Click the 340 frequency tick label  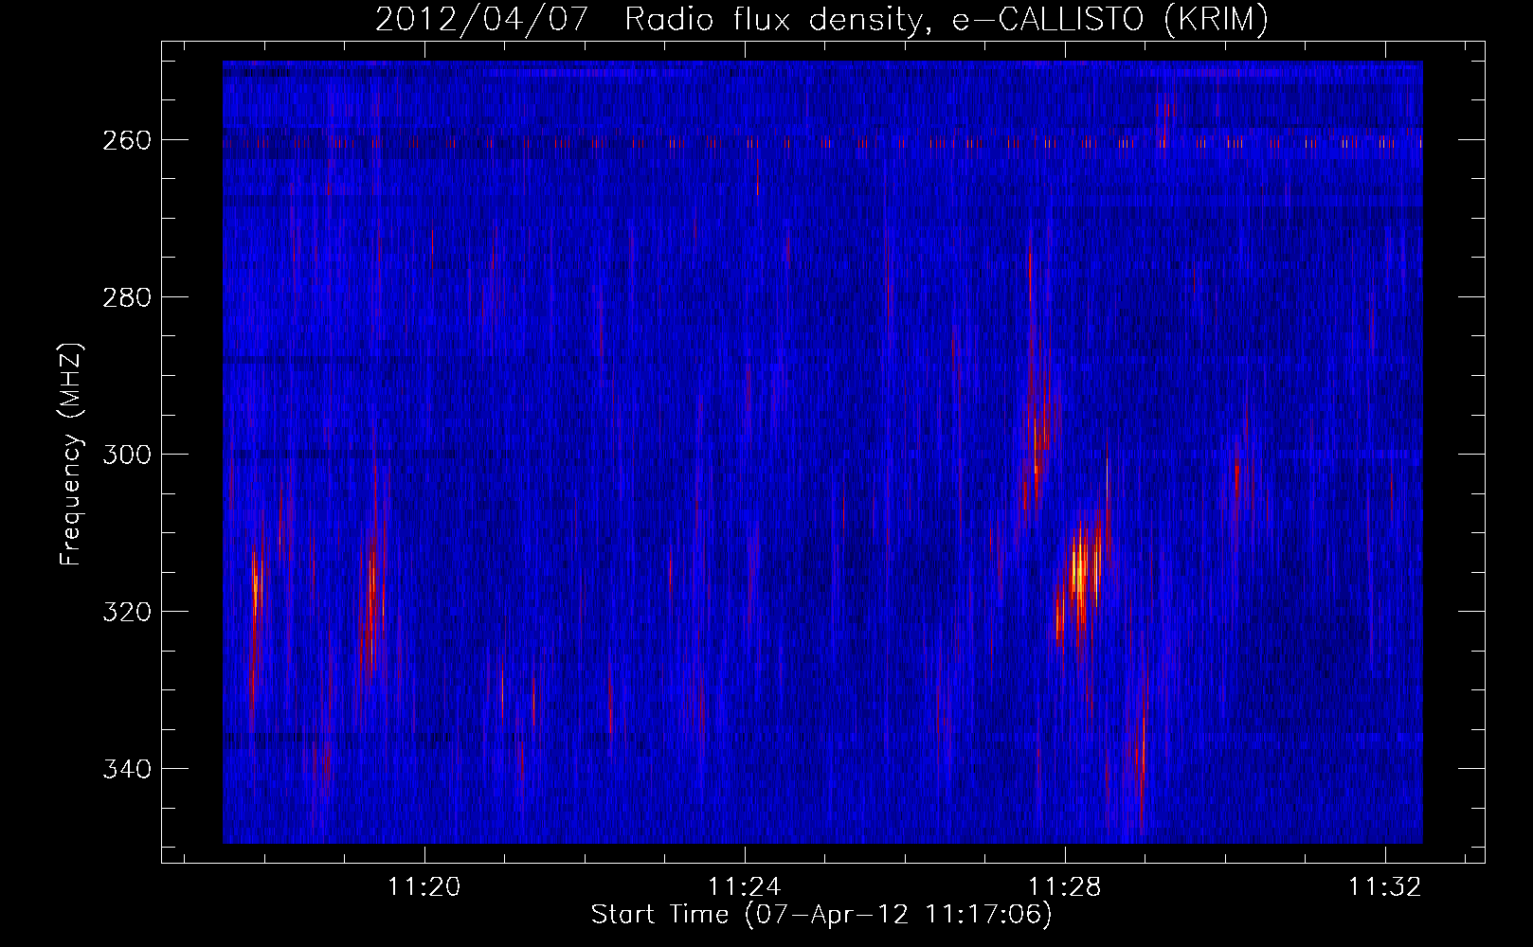point(127,769)
